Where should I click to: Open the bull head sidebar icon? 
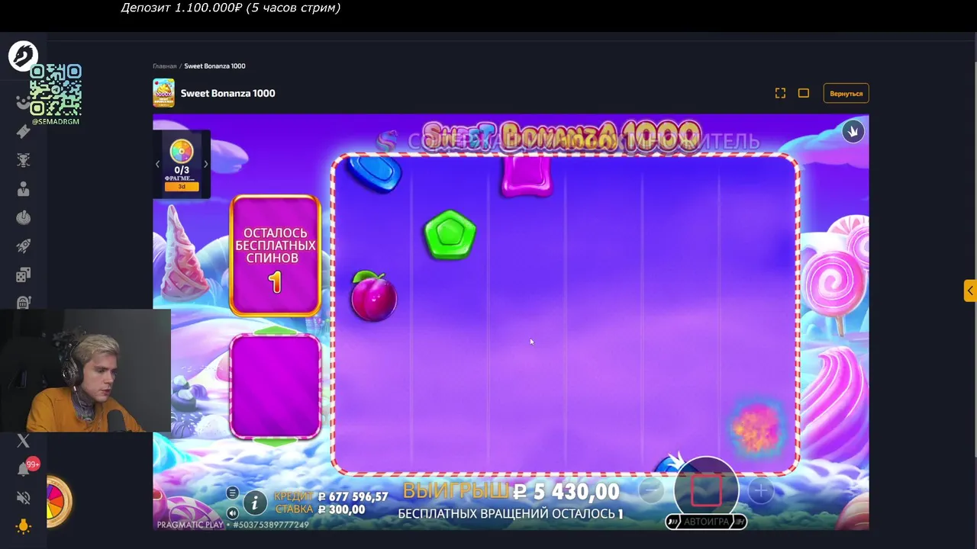23,160
